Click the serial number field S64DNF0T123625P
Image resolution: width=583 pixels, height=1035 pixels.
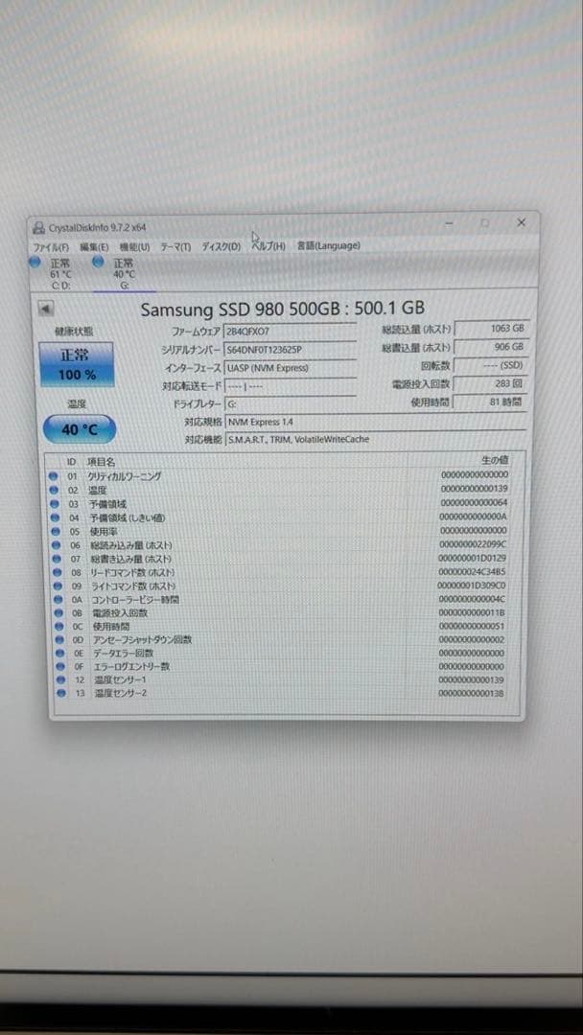point(291,349)
